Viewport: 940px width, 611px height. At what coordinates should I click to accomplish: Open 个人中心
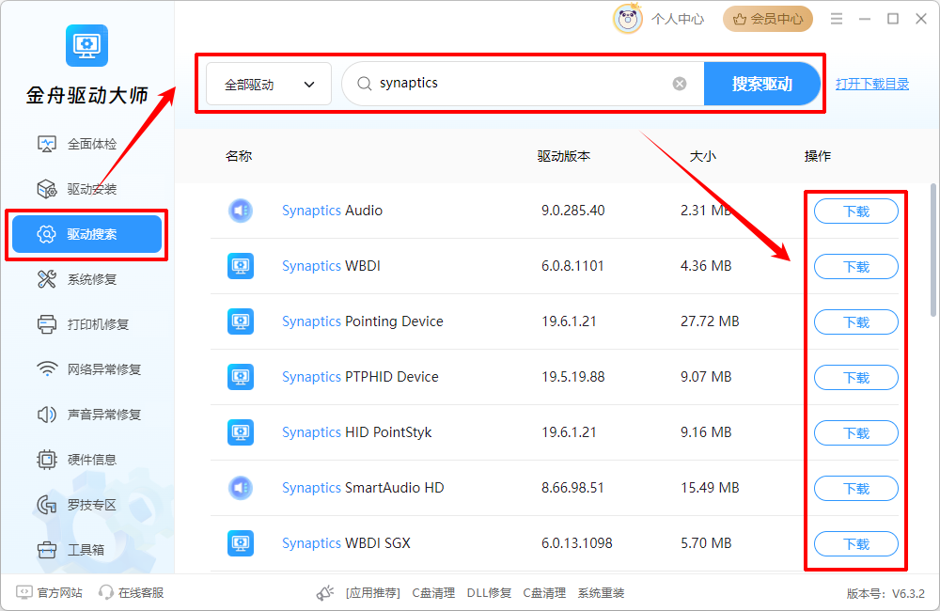point(678,19)
